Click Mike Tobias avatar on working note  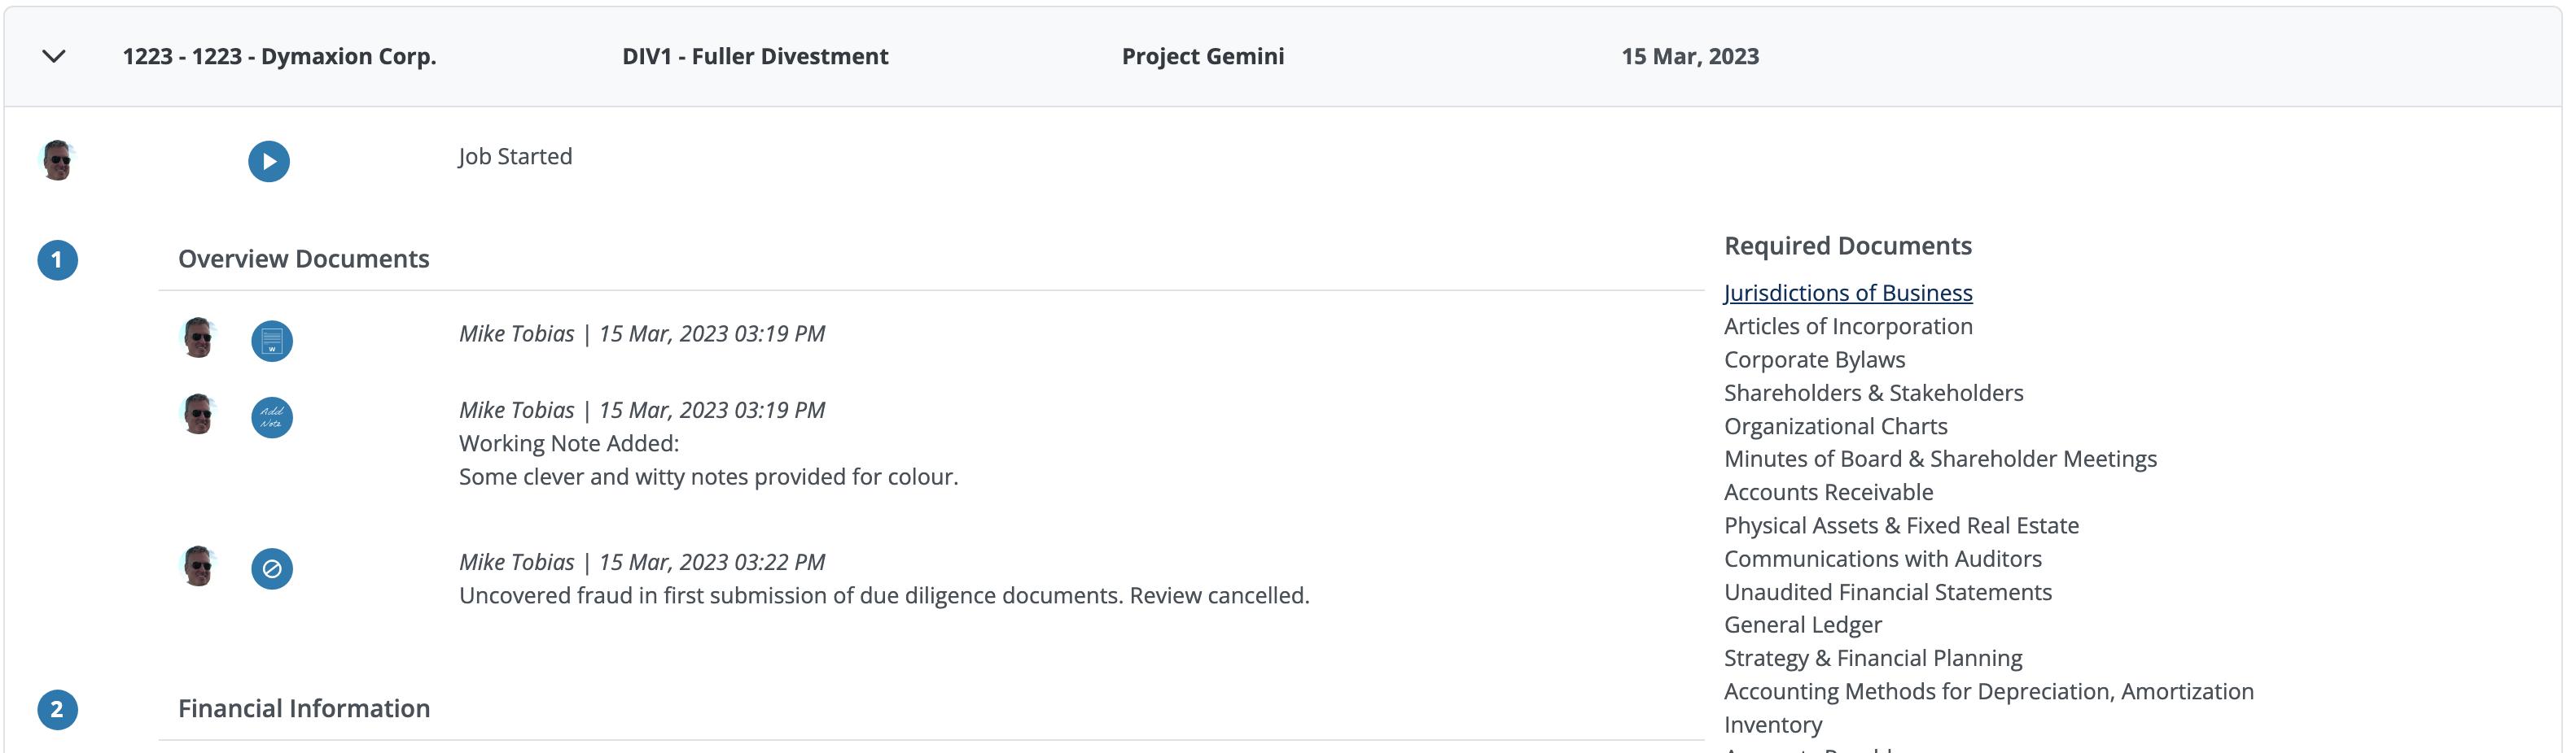click(x=199, y=413)
